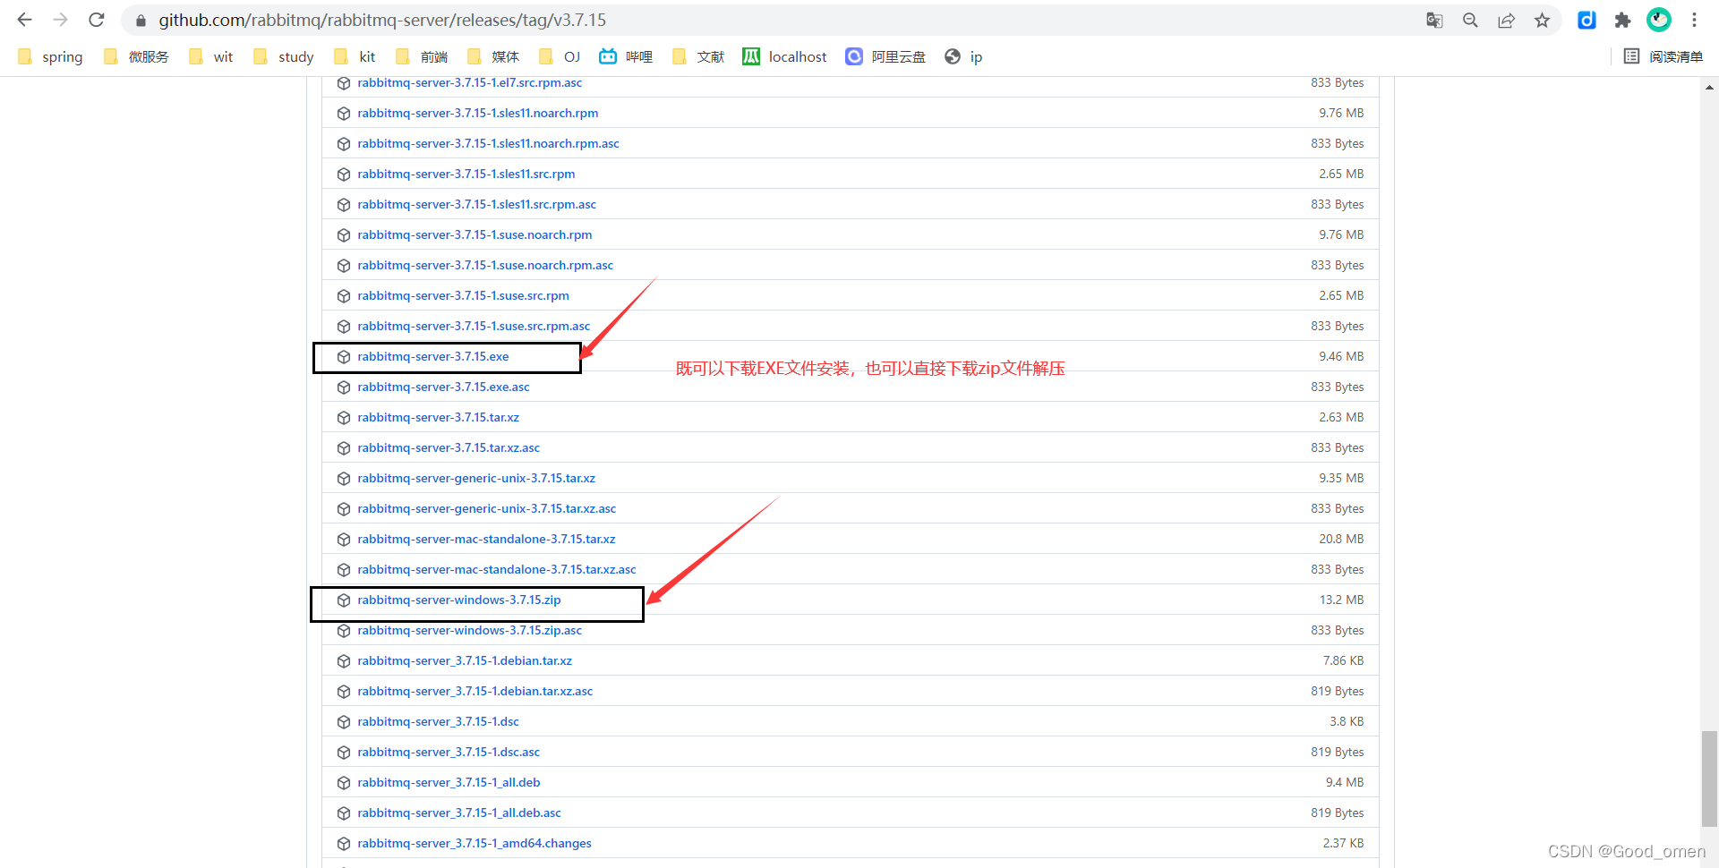
Task: Open the 文献 bookmark folder
Action: [698, 56]
